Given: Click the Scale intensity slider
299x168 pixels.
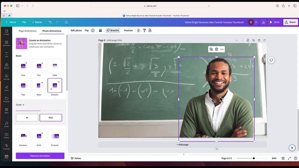Looking at the screenshot, I should (39, 111).
